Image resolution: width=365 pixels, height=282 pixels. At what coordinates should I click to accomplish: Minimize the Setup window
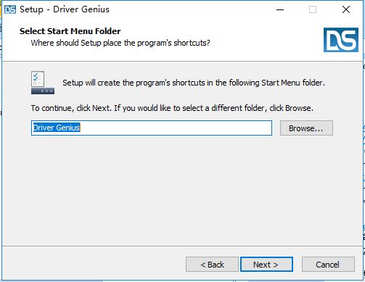pyautogui.click(x=280, y=9)
